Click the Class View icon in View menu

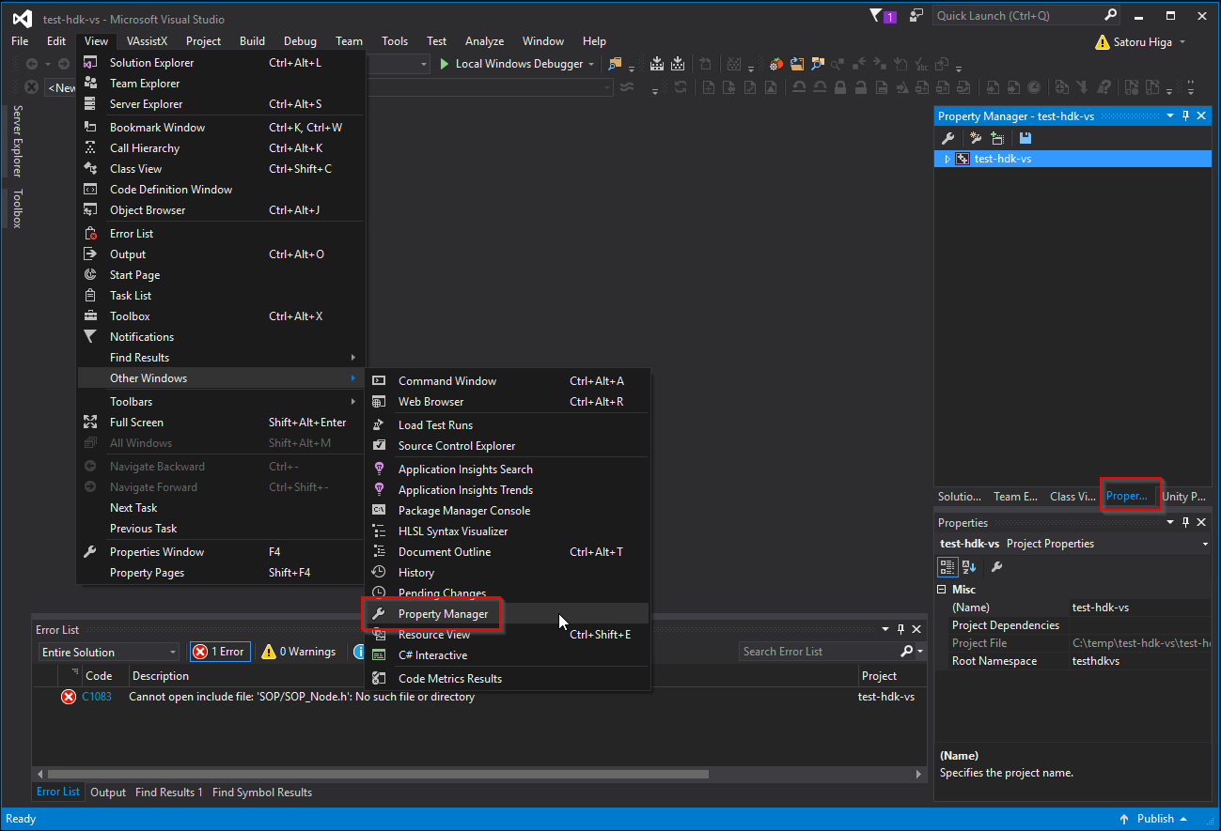point(91,169)
